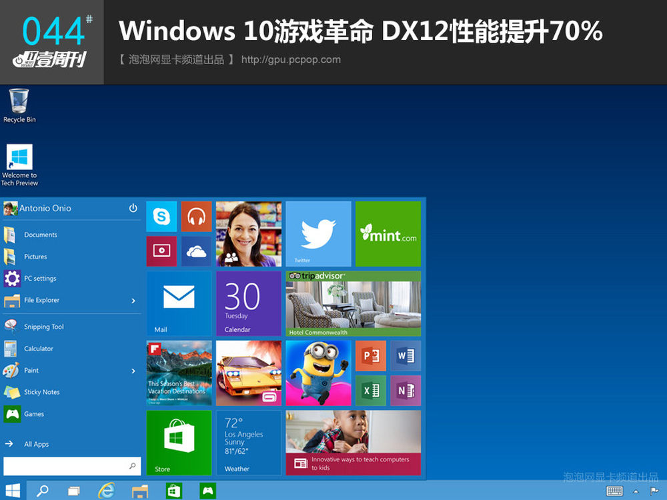This screenshot has height=500, width=667.
Task: Open the Weather tile for Los Angeles
Action: pos(249,443)
